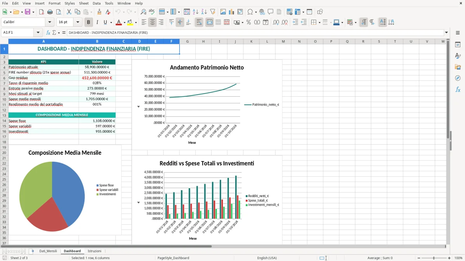The width and height of the screenshot is (465, 261).
Task: Click Add Decimal Place icon
Action: click(276, 22)
